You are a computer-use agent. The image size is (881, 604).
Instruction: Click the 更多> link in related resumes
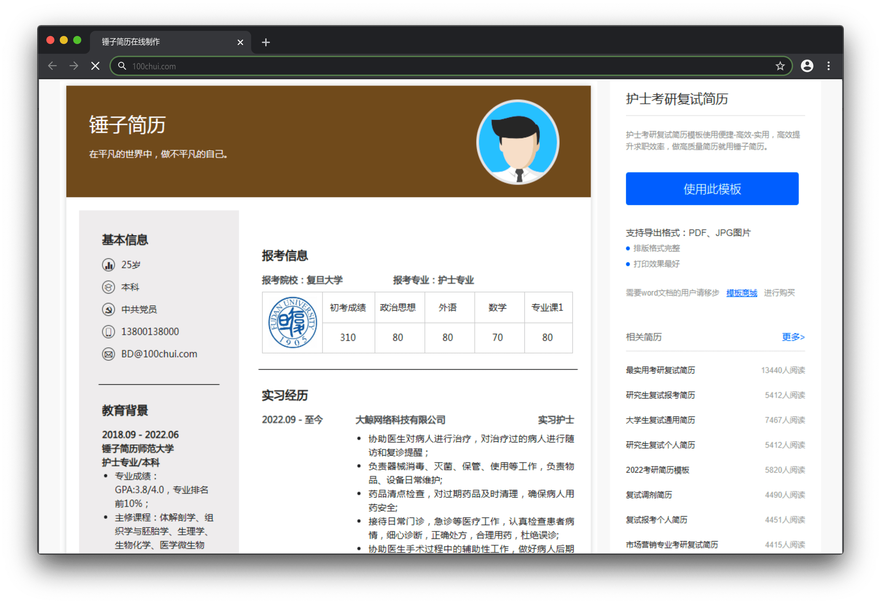(793, 337)
